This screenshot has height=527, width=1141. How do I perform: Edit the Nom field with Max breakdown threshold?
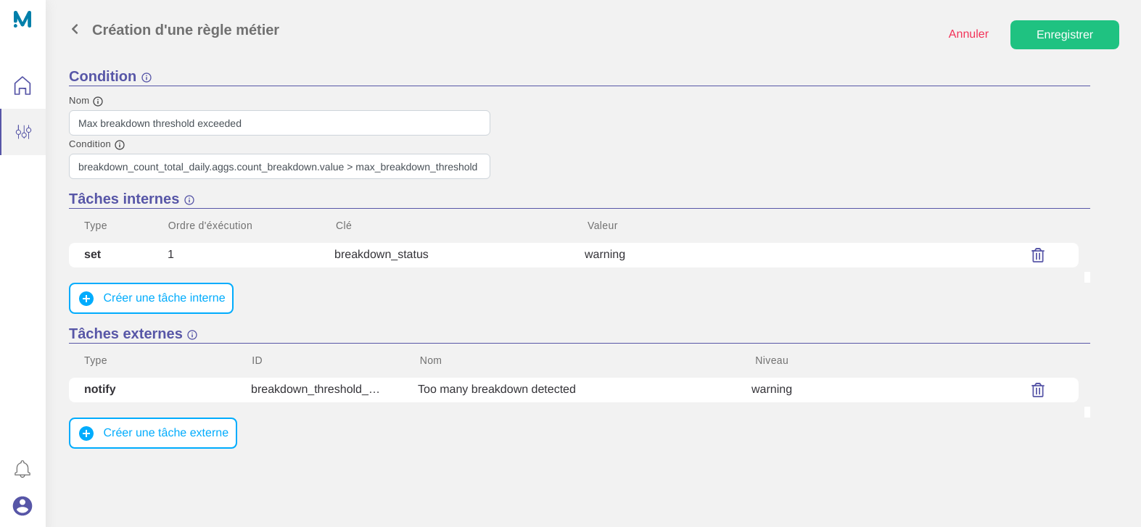pyautogui.click(x=279, y=123)
